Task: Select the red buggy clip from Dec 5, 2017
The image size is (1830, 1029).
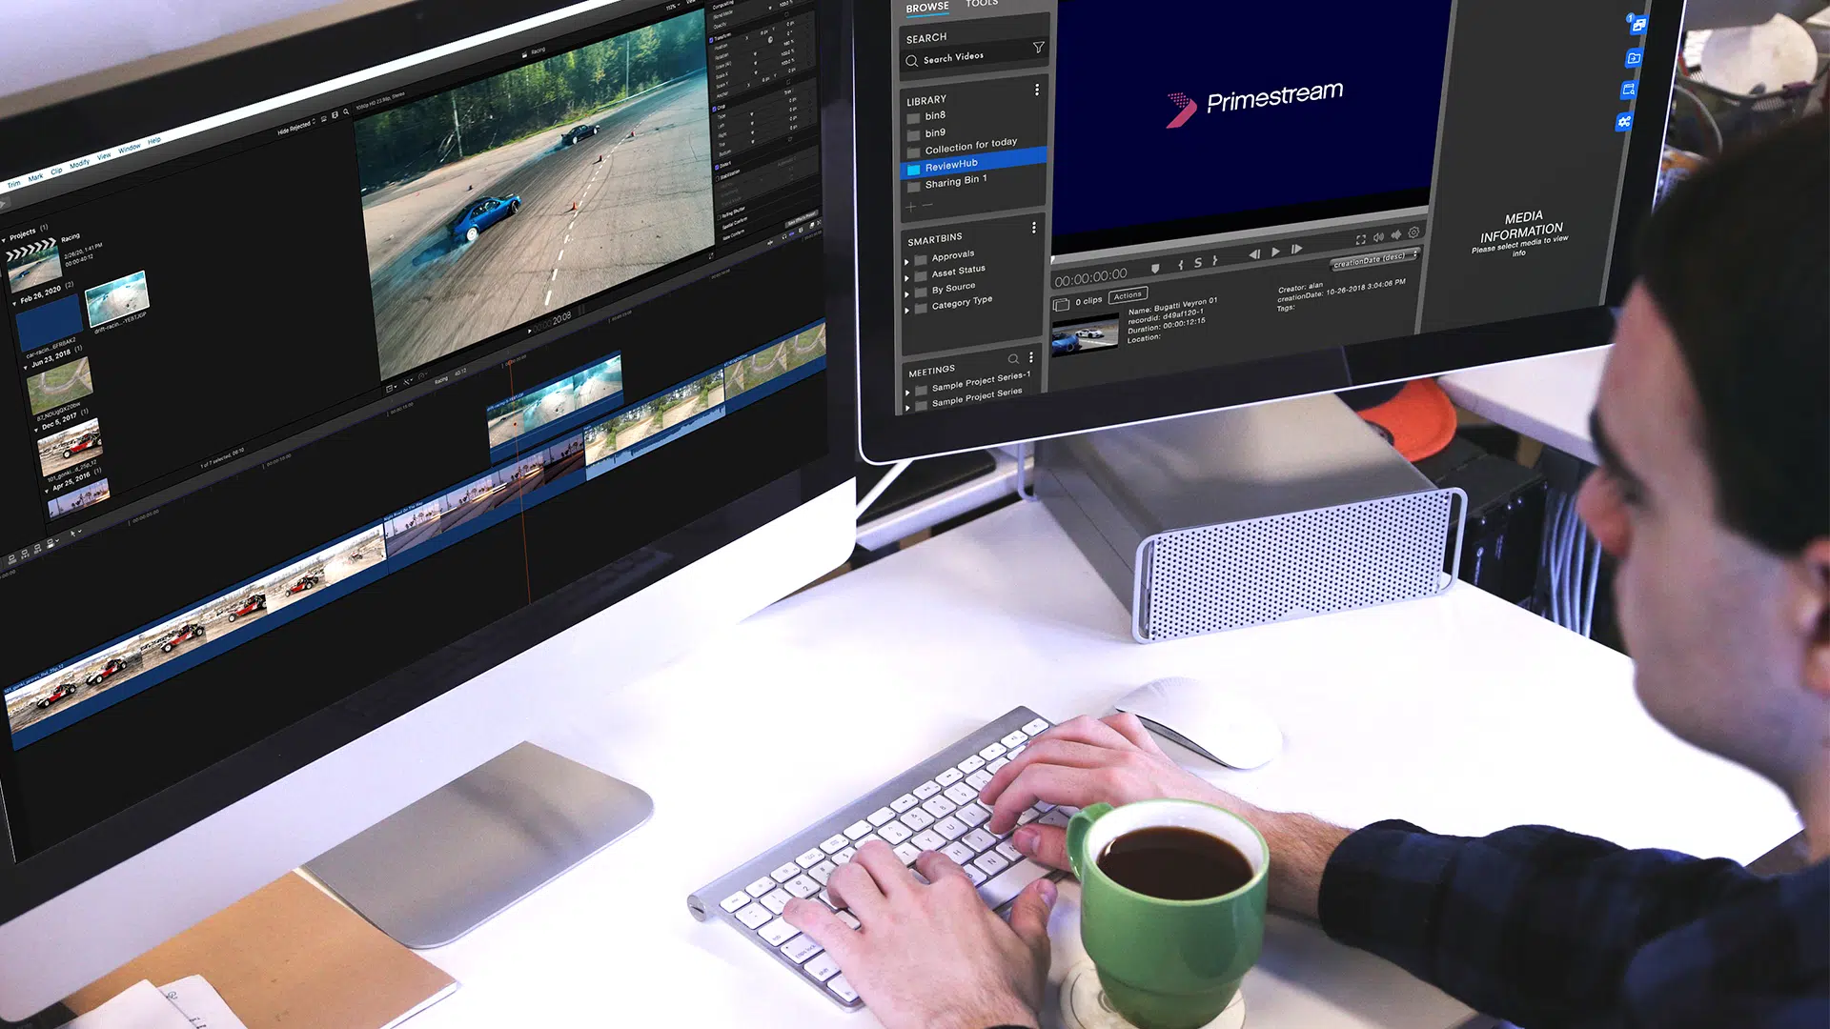Action: click(70, 448)
